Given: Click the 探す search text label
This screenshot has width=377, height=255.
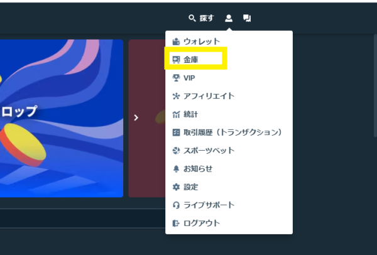Looking at the screenshot, I should click(x=207, y=18).
